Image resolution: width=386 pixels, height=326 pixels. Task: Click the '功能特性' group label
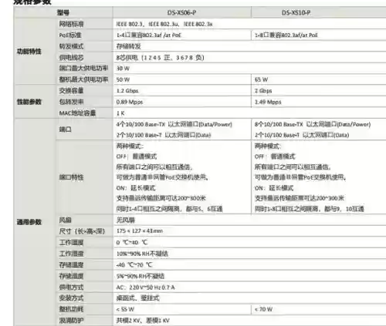pyautogui.click(x=29, y=52)
